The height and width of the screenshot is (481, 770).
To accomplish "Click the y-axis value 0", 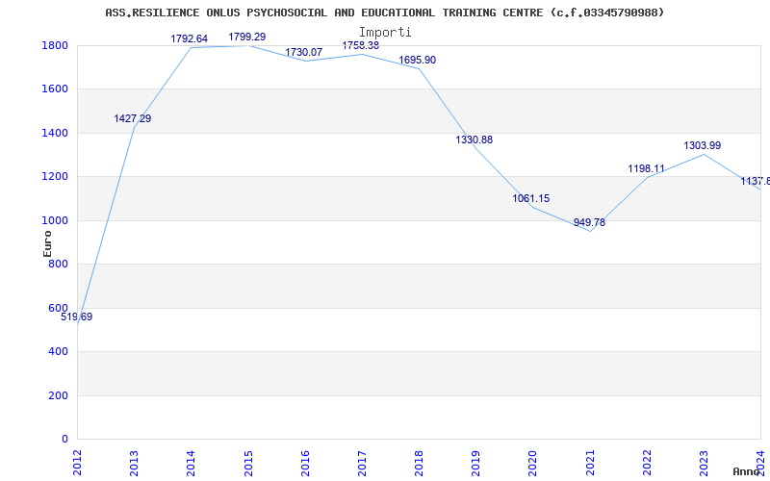I will pyautogui.click(x=65, y=440).
